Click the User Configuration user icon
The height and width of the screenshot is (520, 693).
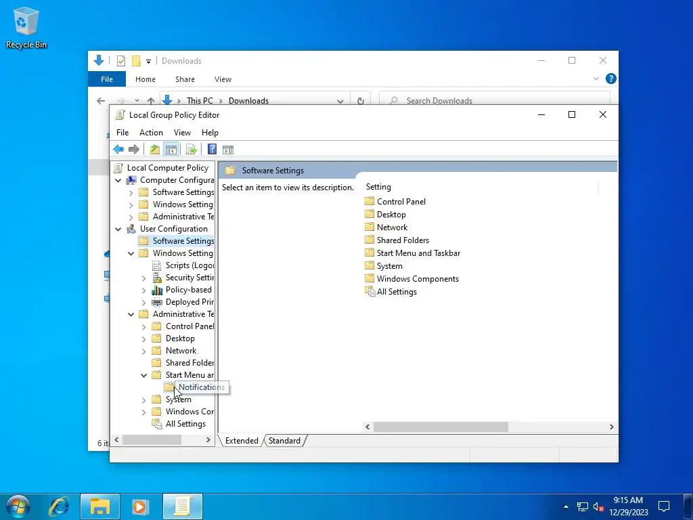(131, 229)
